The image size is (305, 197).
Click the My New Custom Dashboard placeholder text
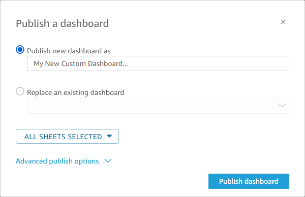81,64
